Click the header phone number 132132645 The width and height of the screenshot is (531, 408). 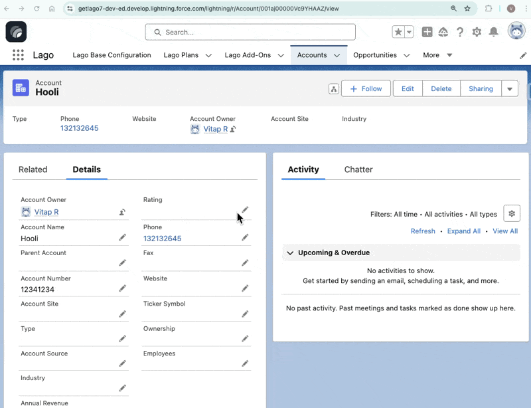coord(79,128)
